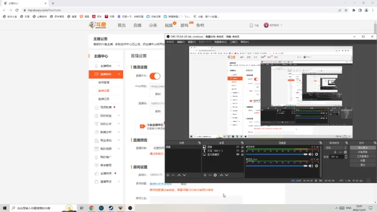Undock the Sources panel via its float icon
The width and height of the screenshot is (377, 212).
(x=242, y=143)
